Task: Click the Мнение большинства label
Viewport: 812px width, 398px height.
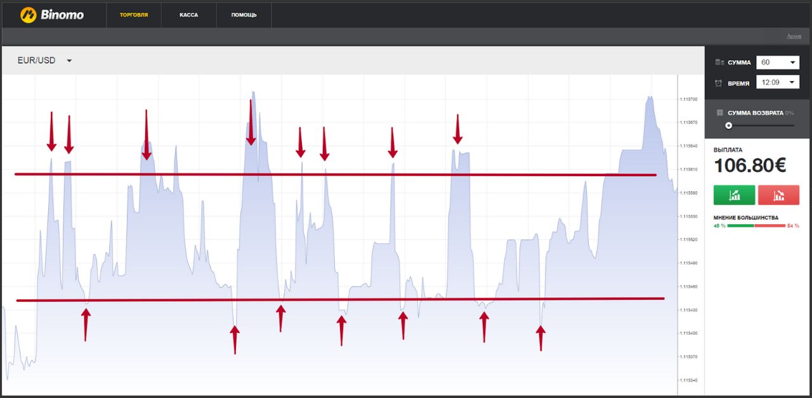Action: point(745,217)
